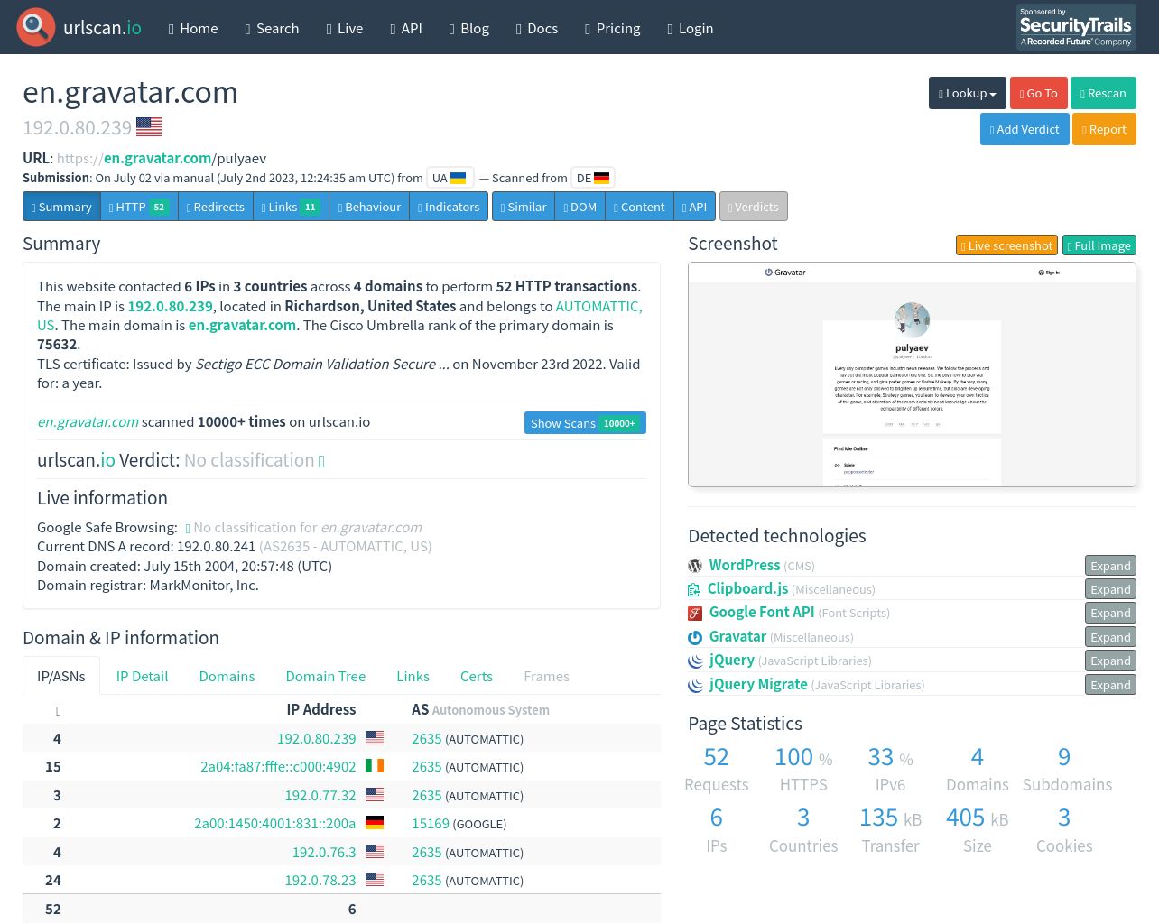Click the Report button
This screenshot has width=1159, height=924.
(1104, 129)
